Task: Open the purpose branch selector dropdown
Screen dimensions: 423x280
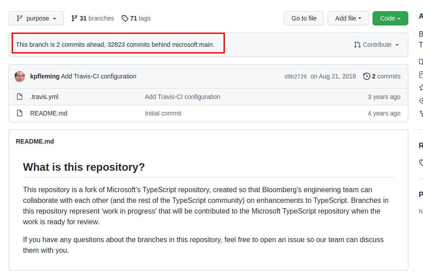Action: [x=36, y=18]
